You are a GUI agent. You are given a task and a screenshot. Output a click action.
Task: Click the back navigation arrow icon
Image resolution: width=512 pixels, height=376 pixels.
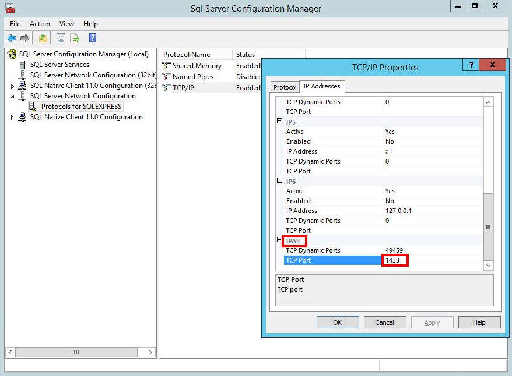[12, 38]
